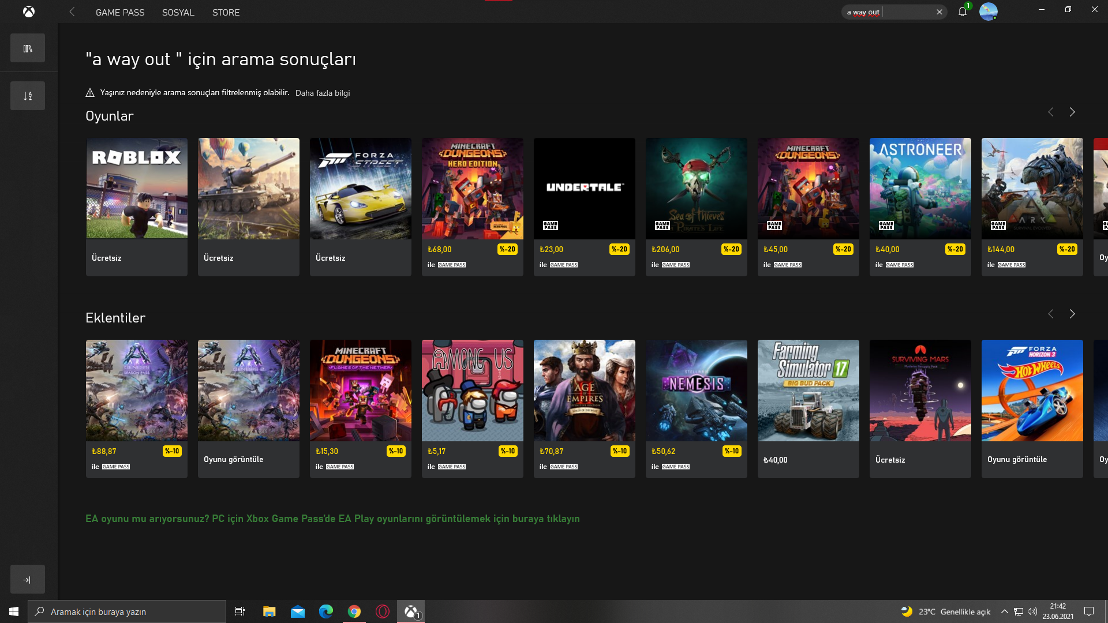The image size is (1108, 623).
Task: Open Task View on the taskbar
Action: click(x=240, y=611)
